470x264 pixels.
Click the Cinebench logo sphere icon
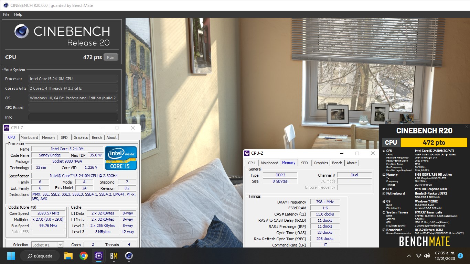tap(21, 31)
